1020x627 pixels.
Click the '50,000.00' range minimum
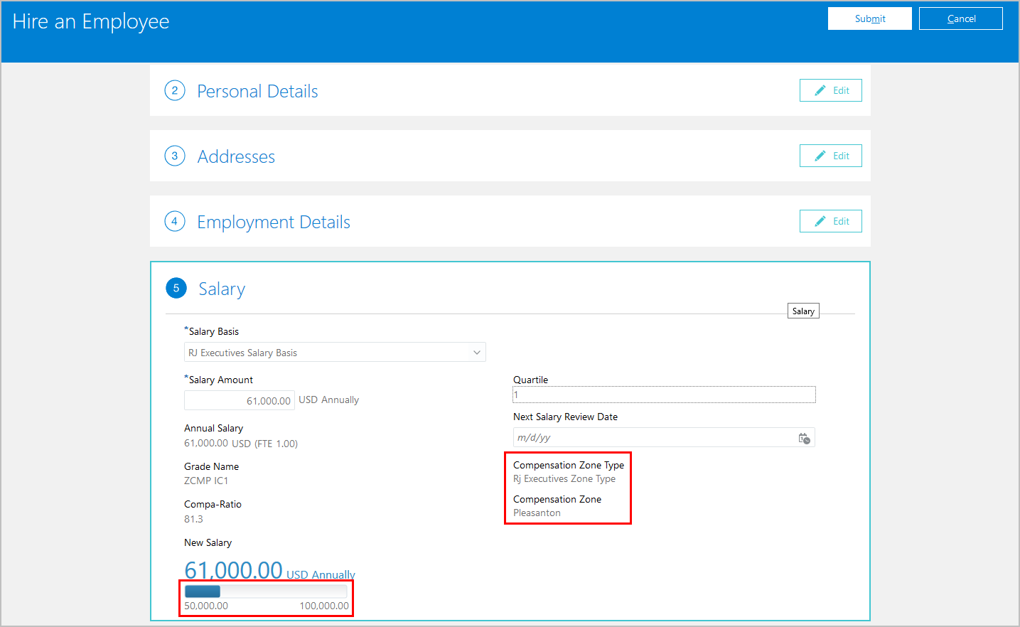click(206, 606)
